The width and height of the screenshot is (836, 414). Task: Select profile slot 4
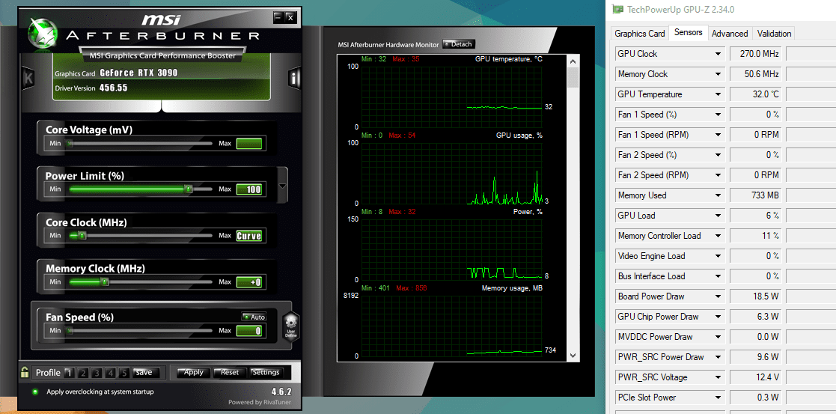[x=110, y=373]
